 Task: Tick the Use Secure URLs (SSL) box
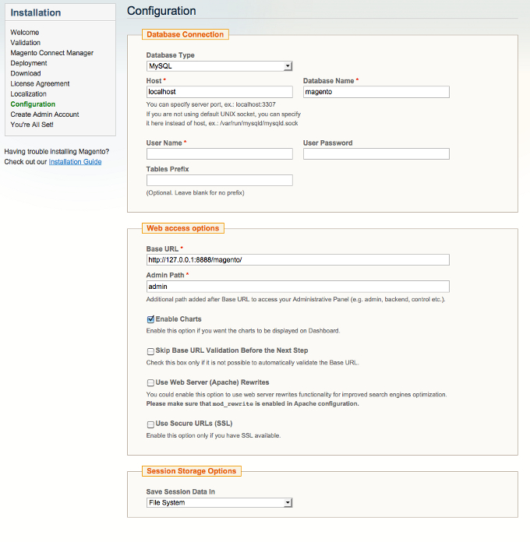coord(150,424)
